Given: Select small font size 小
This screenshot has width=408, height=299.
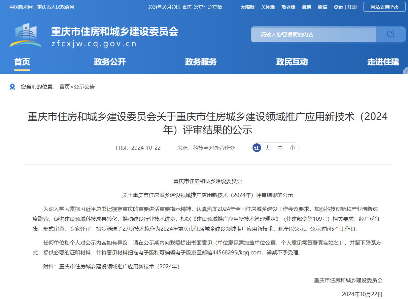Looking at the screenshot, I should pos(292,148).
